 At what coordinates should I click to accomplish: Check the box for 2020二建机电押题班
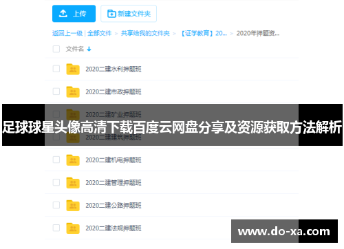(x=56, y=160)
